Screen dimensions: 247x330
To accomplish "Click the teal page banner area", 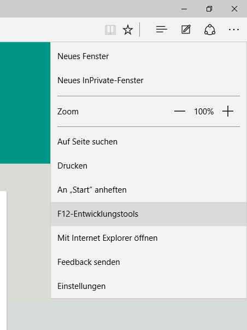I will (x=25, y=103).
